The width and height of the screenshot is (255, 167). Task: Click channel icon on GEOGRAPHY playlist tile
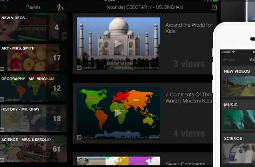point(2,99)
